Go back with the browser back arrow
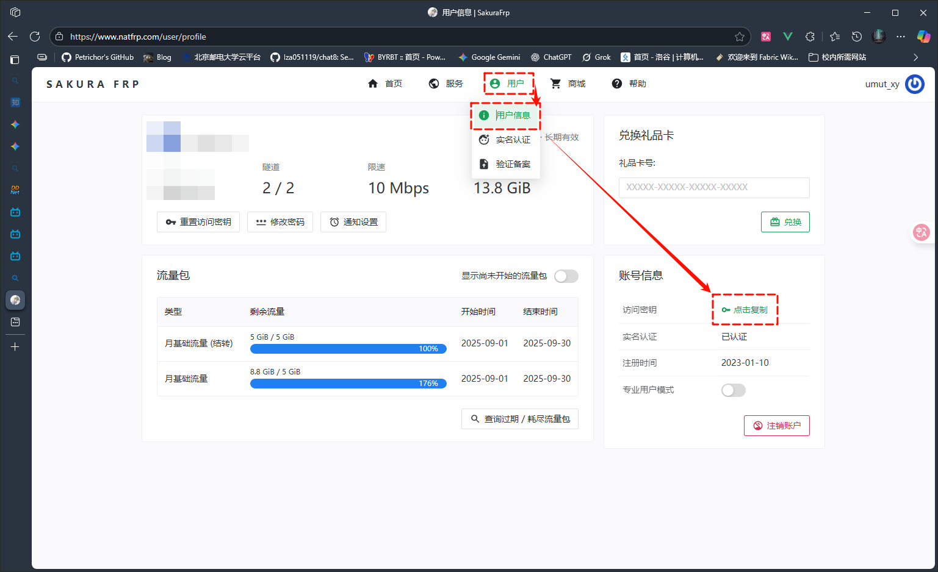The height and width of the screenshot is (572, 938). pyautogui.click(x=13, y=37)
